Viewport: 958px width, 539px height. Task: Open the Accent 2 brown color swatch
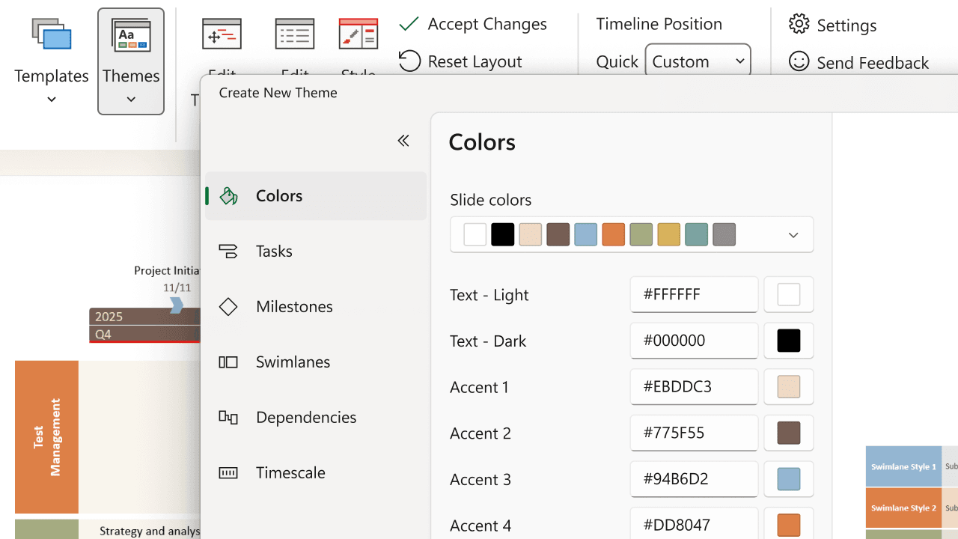[789, 433]
